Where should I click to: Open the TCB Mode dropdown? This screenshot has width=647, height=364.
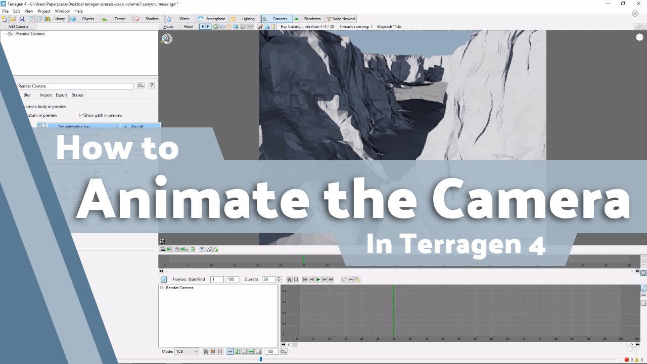pyautogui.click(x=186, y=351)
